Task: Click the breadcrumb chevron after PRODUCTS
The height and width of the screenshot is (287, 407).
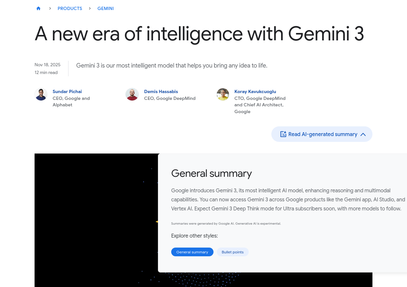Action: (90, 8)
